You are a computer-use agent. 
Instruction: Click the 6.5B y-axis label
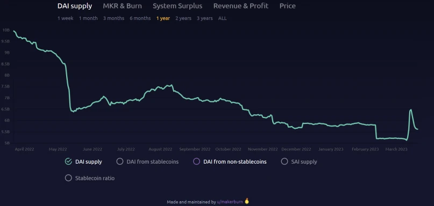point(5,109)
